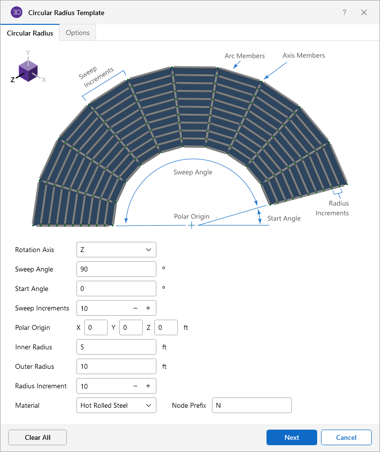Increase Sweep Increments with plus button
Viewport: 380px width, 452px height.
(x=148, y=308)
